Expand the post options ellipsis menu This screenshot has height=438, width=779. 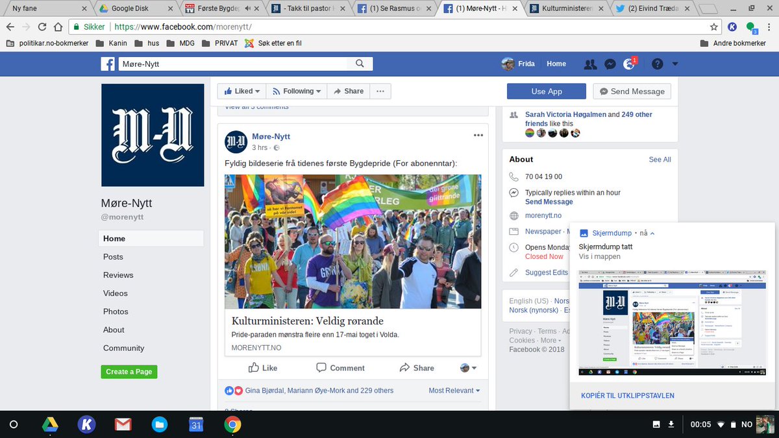(478, 135)
